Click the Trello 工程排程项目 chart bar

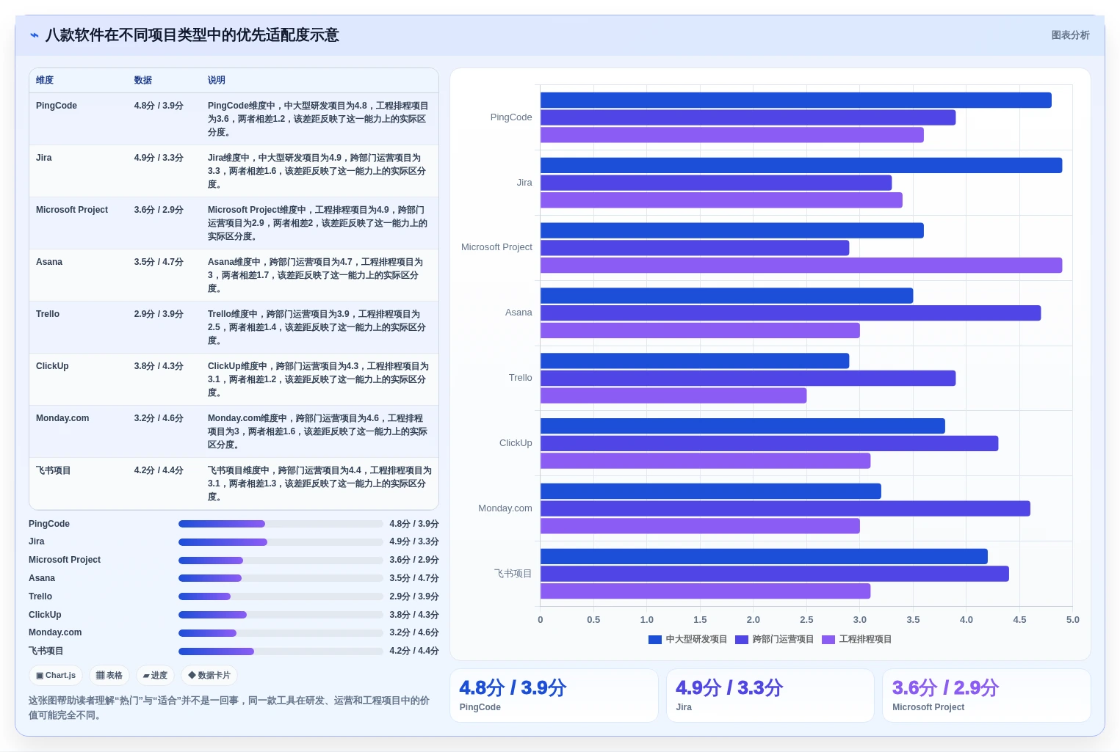tap(673, 396)
